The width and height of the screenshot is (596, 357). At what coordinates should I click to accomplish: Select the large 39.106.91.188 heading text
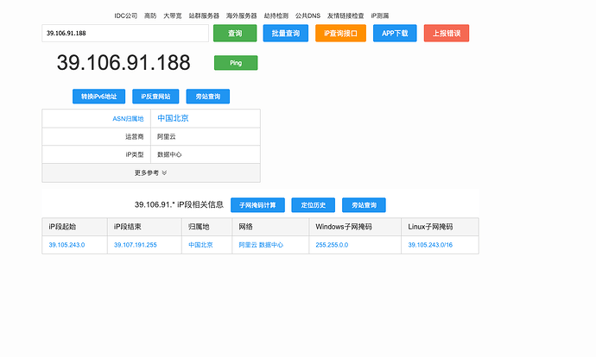click(124, 63)
